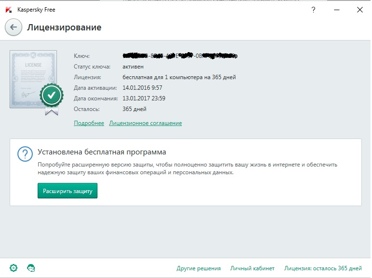Click the remaining value 365 дней

pos(134,109)
